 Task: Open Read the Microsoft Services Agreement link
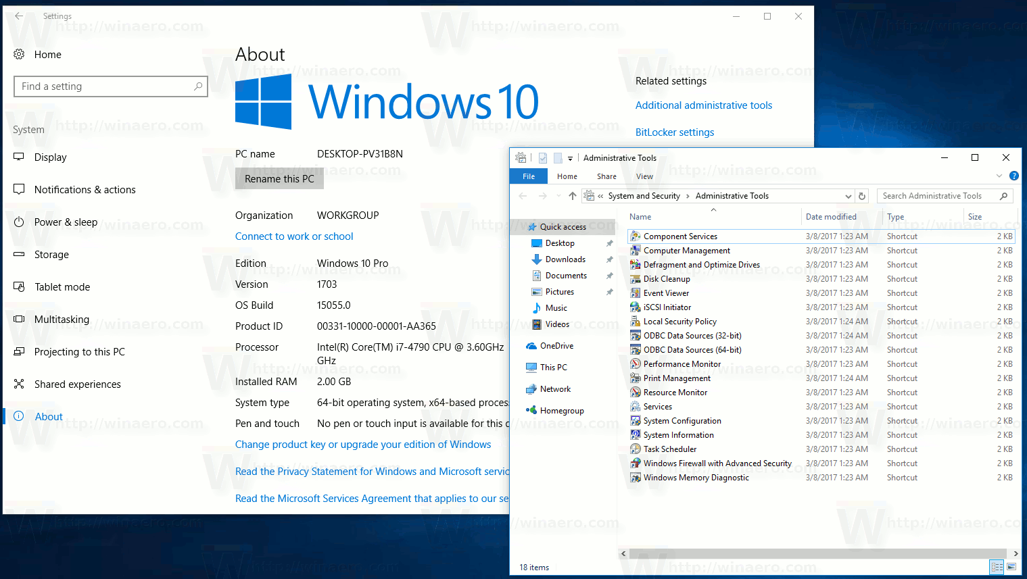coord(372,499)
